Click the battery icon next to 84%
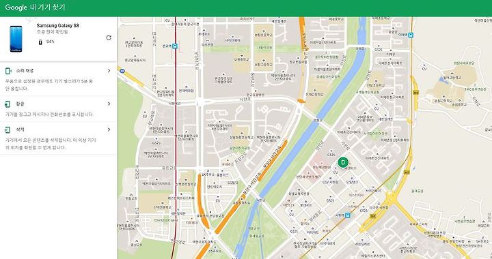 (x=40, y=42)
